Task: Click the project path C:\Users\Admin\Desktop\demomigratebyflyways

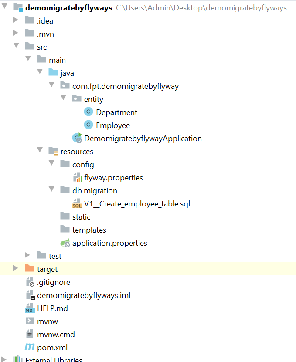Action: point(201,8)
